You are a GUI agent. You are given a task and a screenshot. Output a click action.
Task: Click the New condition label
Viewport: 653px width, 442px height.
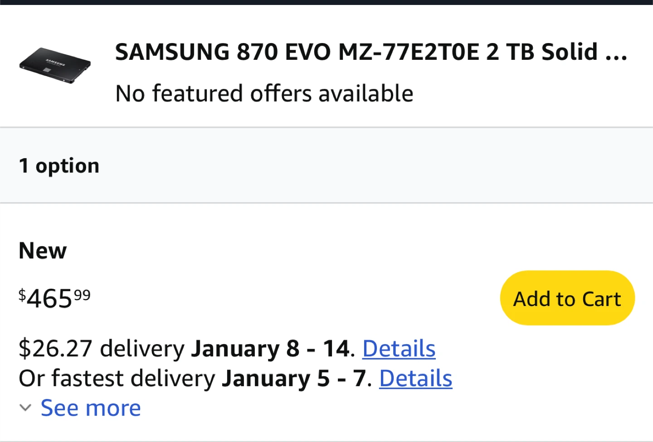42,250
